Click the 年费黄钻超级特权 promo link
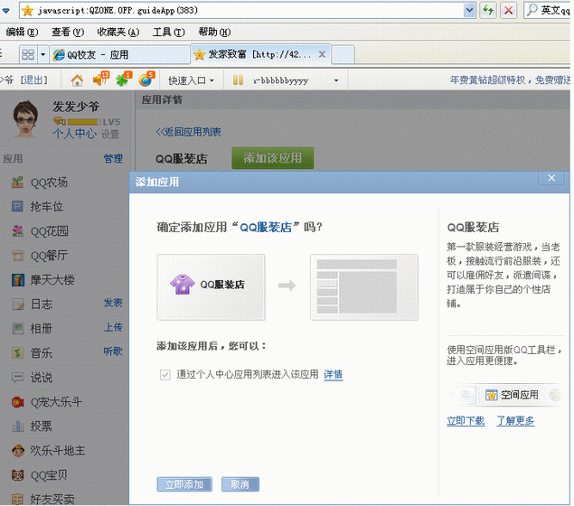Screen dimensions: 574x506 (x=510, y=80)
